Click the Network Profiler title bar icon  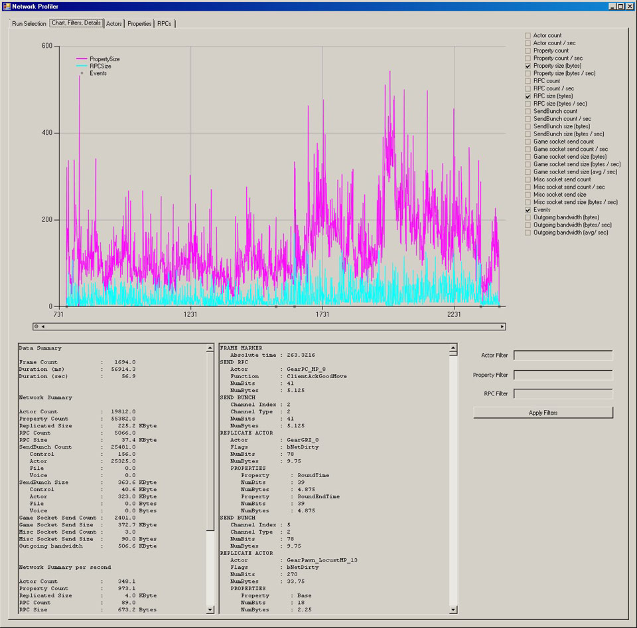pos(7,6)
